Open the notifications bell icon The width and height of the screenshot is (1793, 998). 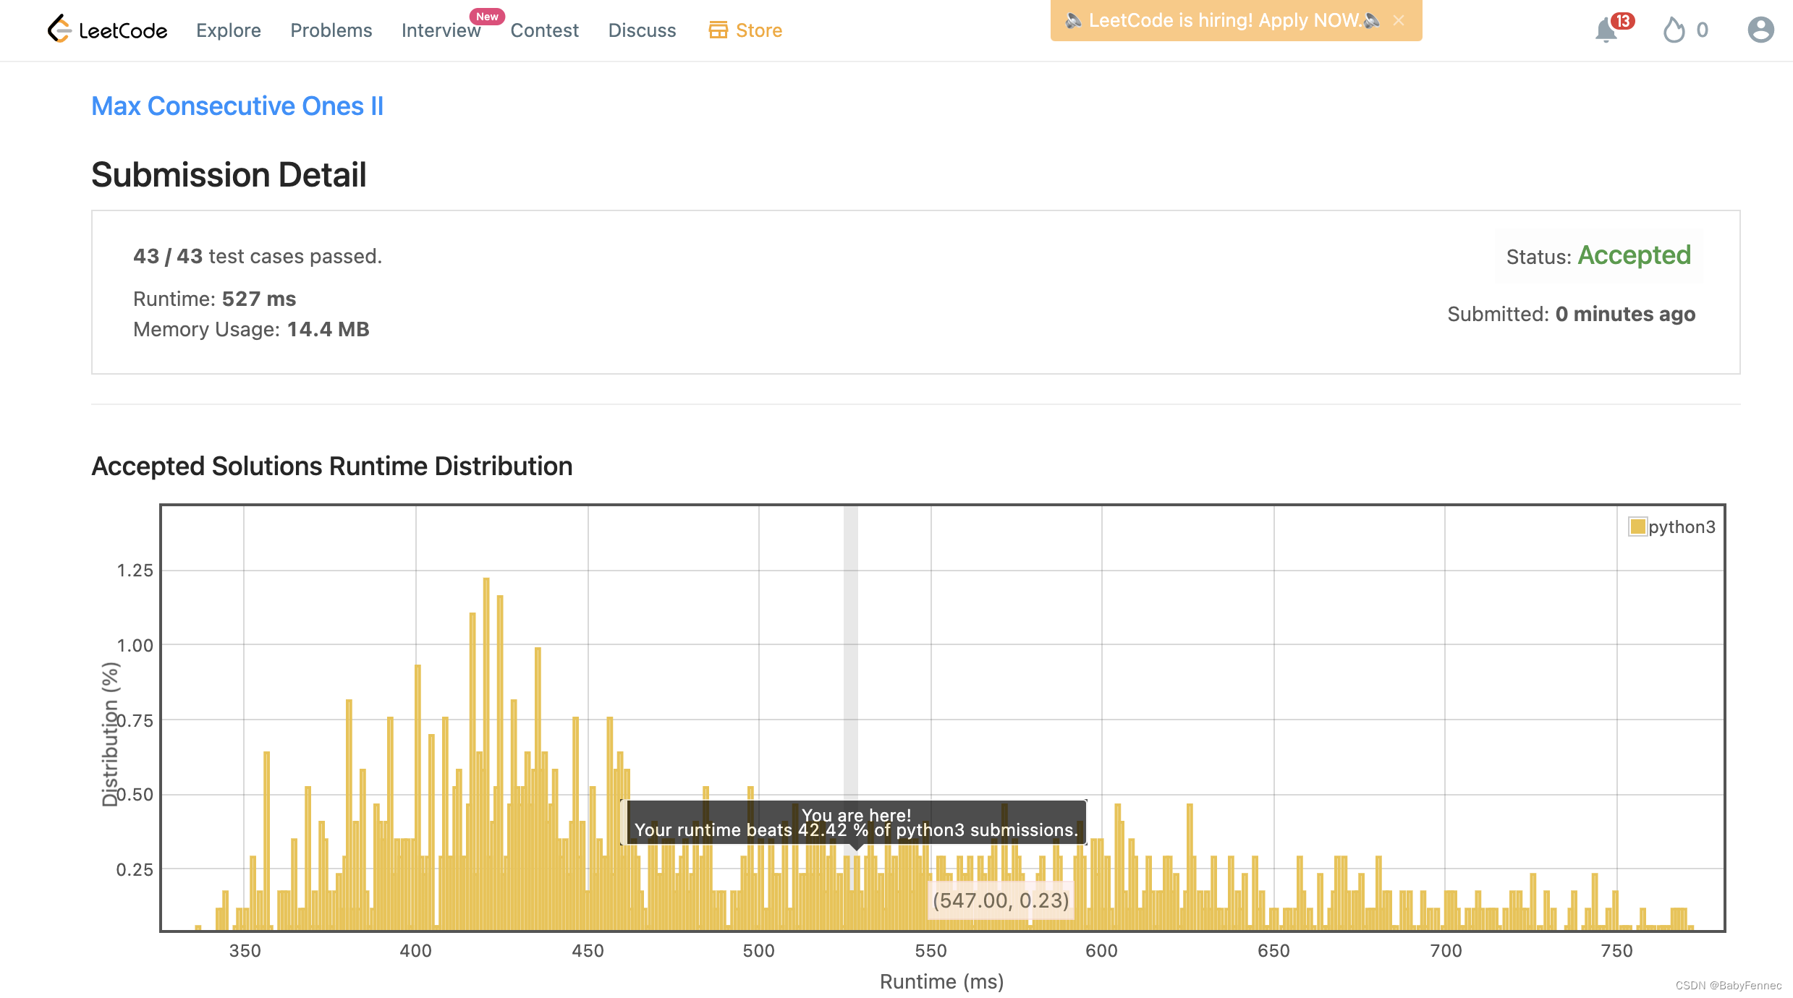pyautogui.click(x=1606, y=30)
